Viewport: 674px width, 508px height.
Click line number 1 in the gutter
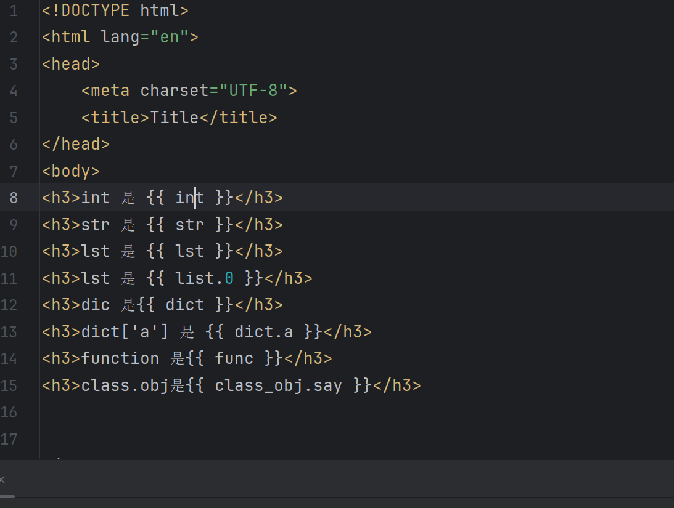13,10
